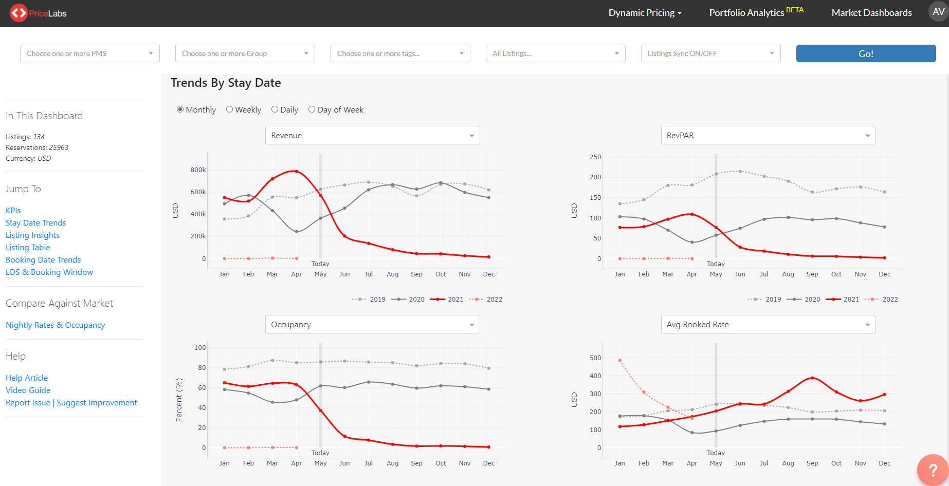
Task: Click the 2021 September peak in Avg Booked Rate chart
Action: (812, 378)
